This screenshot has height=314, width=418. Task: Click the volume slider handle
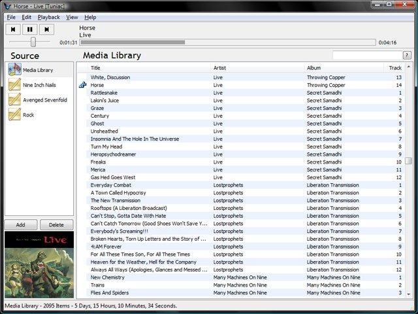point(33,42)
